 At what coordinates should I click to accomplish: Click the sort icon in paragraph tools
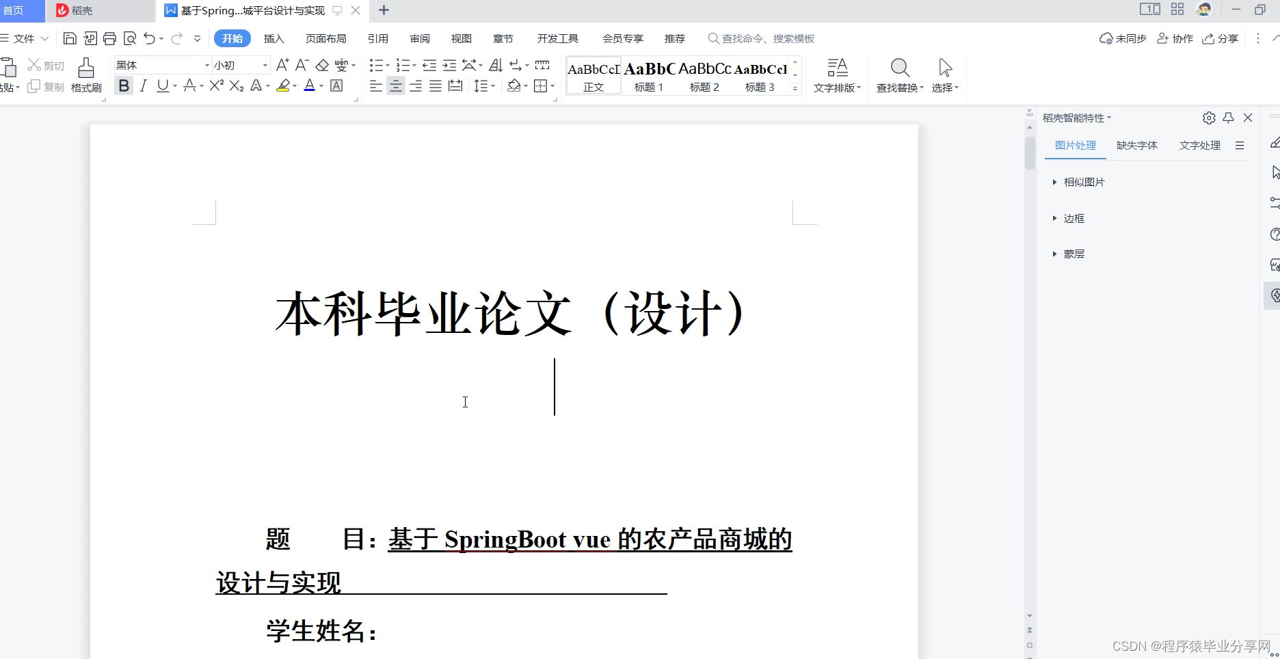click(496, 65)
